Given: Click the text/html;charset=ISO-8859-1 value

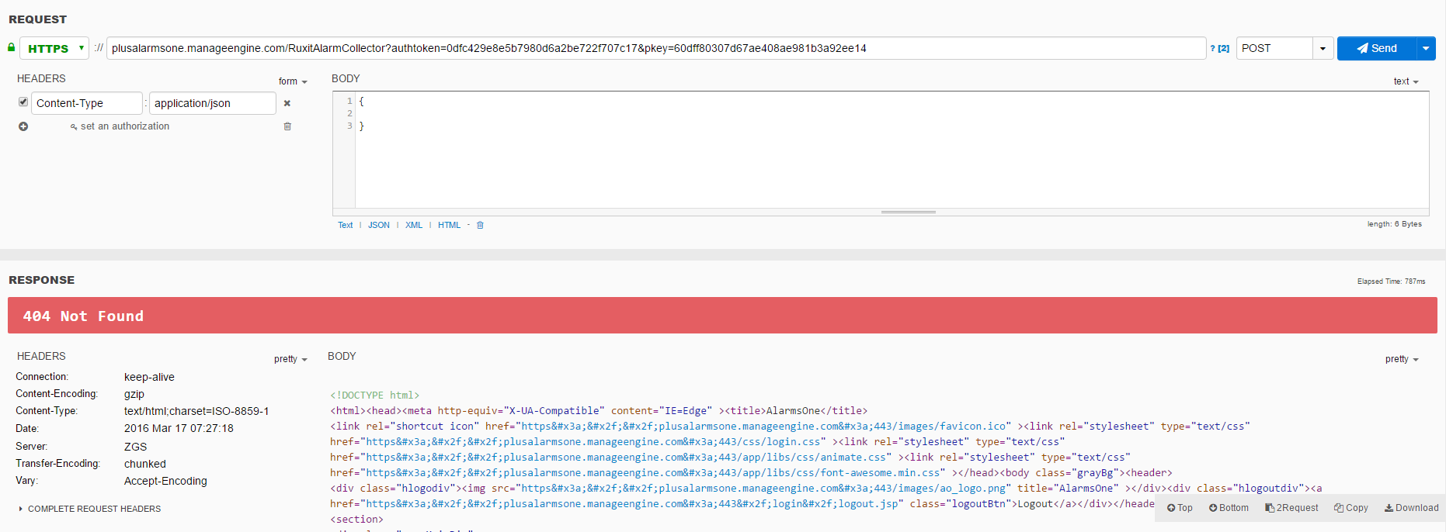Looking at the screenshot, I should click(196, 411).
